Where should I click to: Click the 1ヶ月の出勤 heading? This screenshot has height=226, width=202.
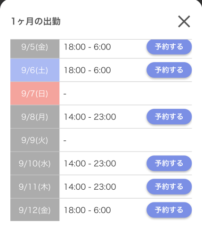click(x=36, y=21)
